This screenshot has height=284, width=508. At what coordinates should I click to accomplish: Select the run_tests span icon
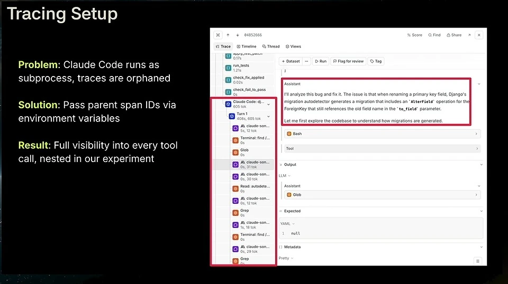tap(228, 68)
